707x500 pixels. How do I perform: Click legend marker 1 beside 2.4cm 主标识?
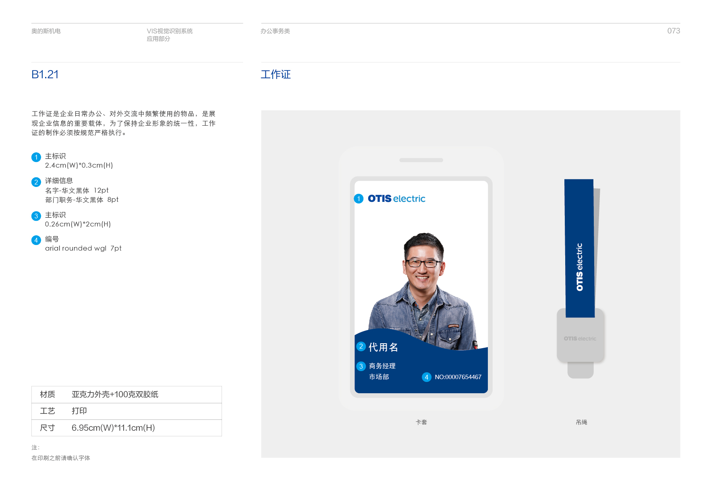click(x=36, y=157)
